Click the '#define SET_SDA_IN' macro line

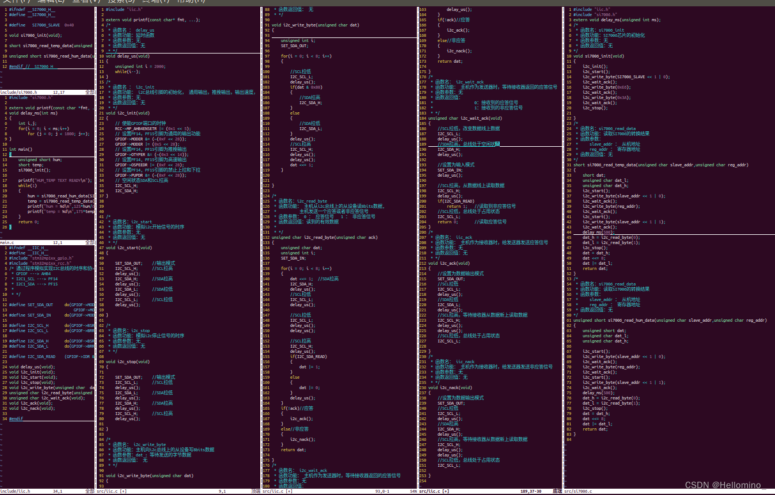click(52, 315)
